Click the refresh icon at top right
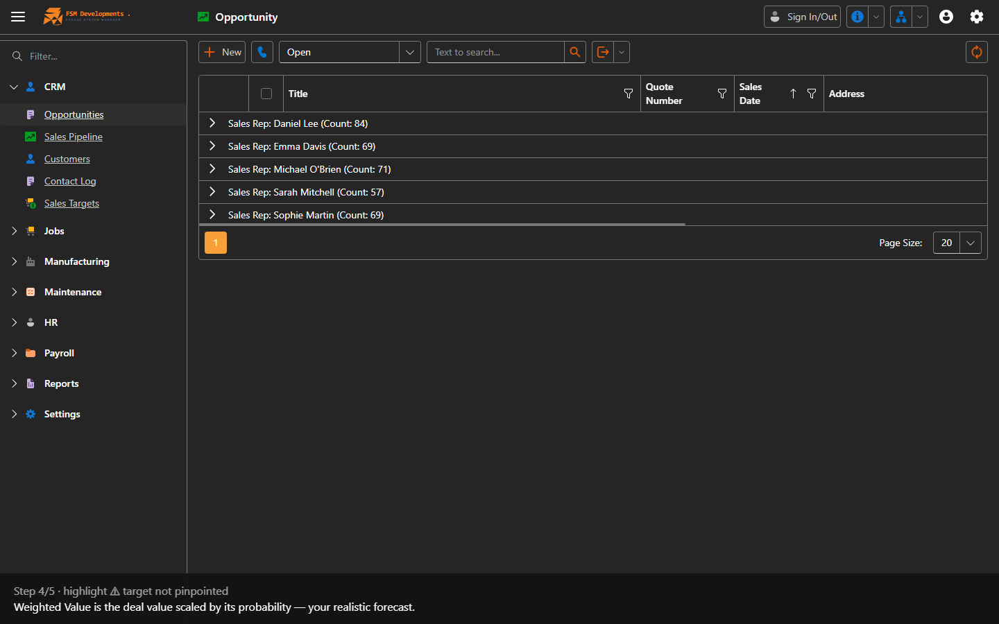Image resolution: width=999 pixels, height=624 pixels. click(x=977, y=52)
